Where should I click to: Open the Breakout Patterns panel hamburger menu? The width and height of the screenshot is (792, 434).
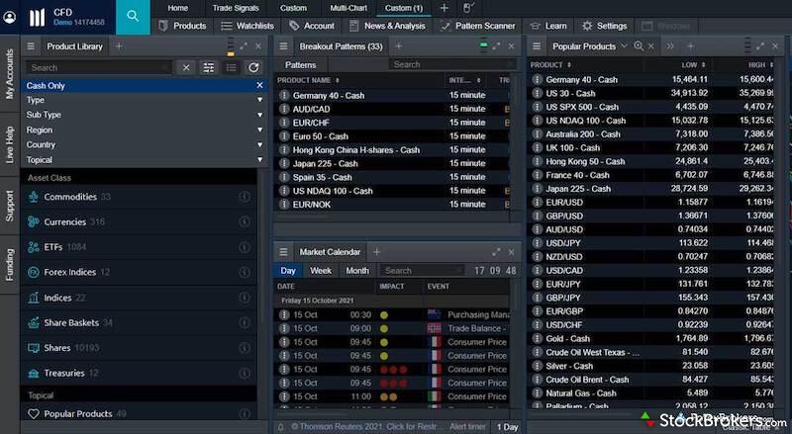[283, 46]
